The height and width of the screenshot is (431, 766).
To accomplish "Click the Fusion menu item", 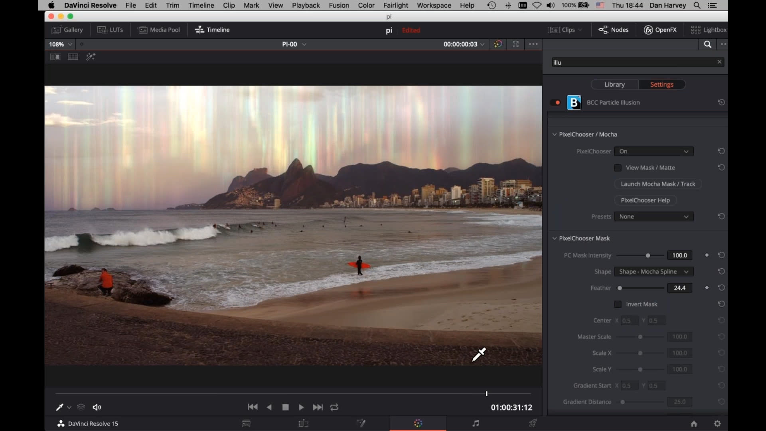I will 339,5.
